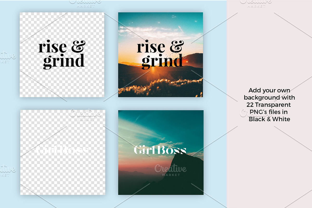Open the teal sky 'GirlBoss' photo thumbnail
This screenshot has width=312, height=208.
point(161,152)
